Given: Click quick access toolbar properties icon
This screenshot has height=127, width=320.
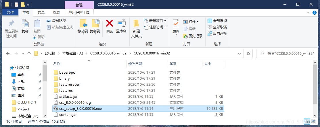Looking at the screenshot, I should 16,4.
